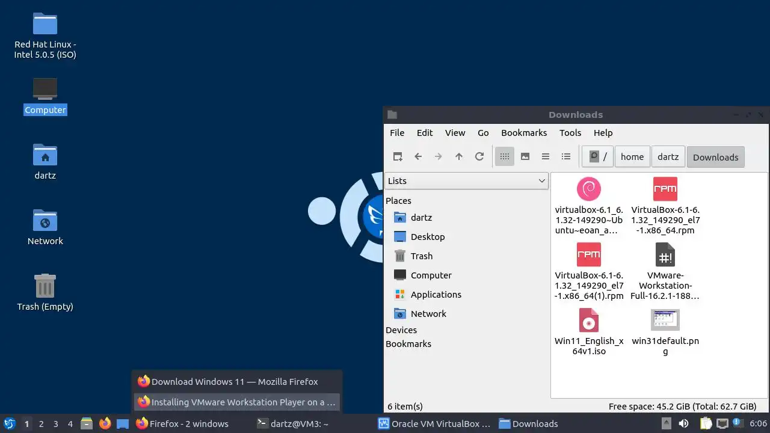
Task: Select the Computer desktop icon
Action: pos(45,96)
